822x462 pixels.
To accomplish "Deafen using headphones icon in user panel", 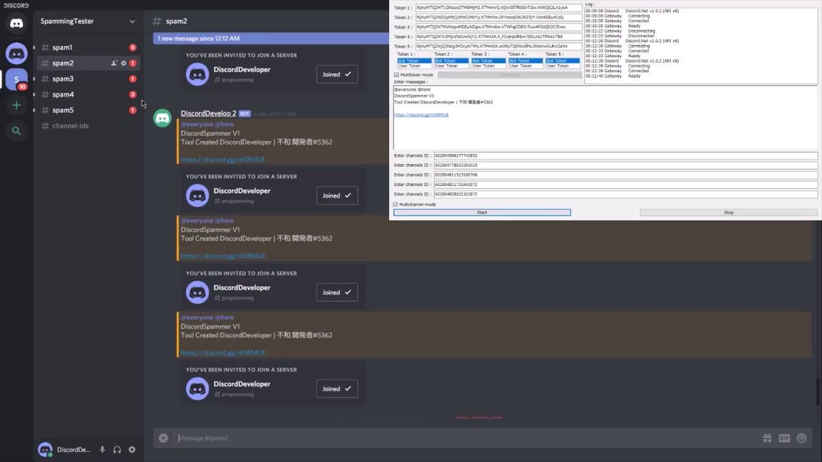I will tap(117, 450).
